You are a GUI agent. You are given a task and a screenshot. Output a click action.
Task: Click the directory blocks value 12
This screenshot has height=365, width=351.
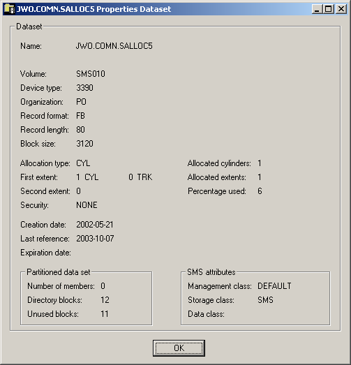click(105, 300)
